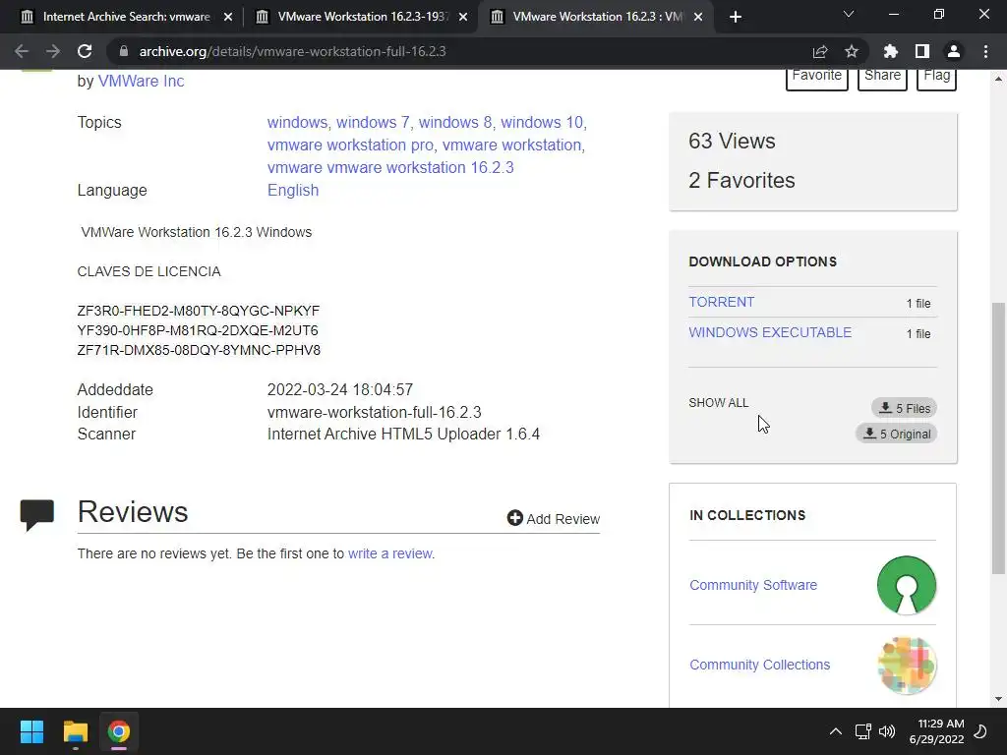Click SHOW ALL download options

click(x=718, y=402)
